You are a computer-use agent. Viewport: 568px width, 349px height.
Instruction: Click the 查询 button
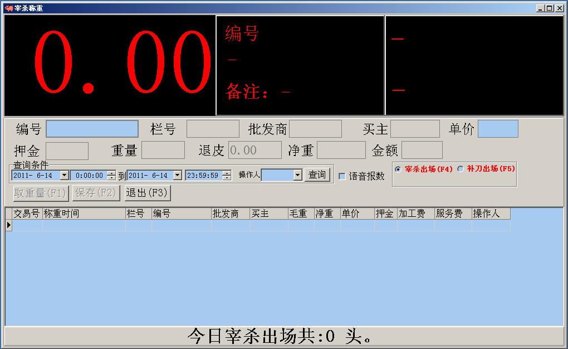click(317, 175)
